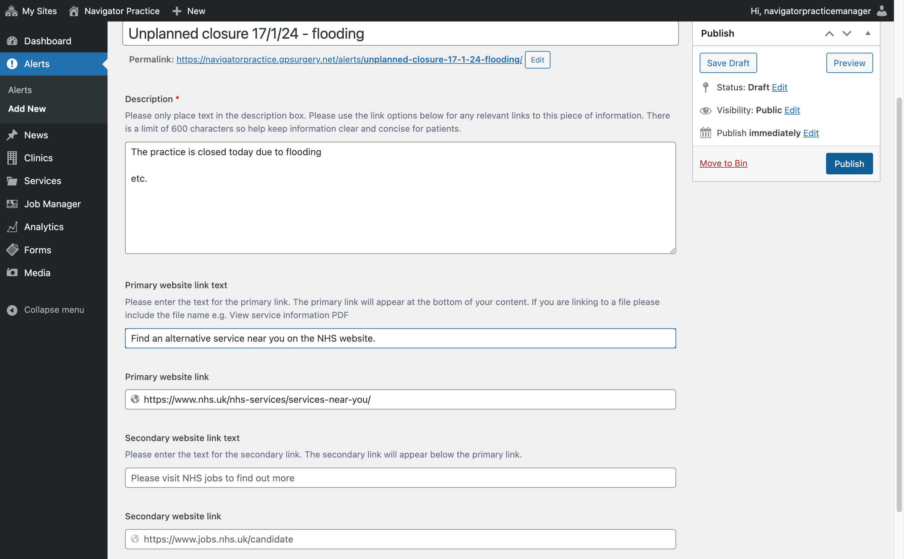Screen dimensions: 904x559
Task: Click the Job Manager icon
Action: [x=12, y=204]
